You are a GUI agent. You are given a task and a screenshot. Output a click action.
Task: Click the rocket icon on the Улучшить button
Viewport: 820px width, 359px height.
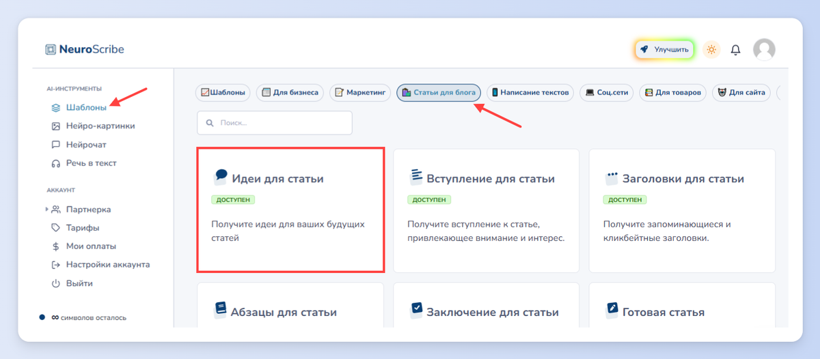(x=644, y=49)
